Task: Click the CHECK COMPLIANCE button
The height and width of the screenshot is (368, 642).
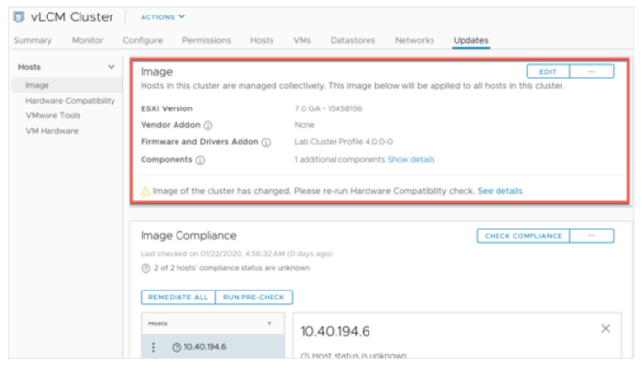Action: pos(523,236)
